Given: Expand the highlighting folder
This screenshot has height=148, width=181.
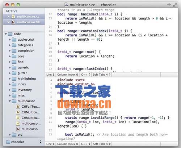Looking at the screenshot, I should tap(10, 79).
